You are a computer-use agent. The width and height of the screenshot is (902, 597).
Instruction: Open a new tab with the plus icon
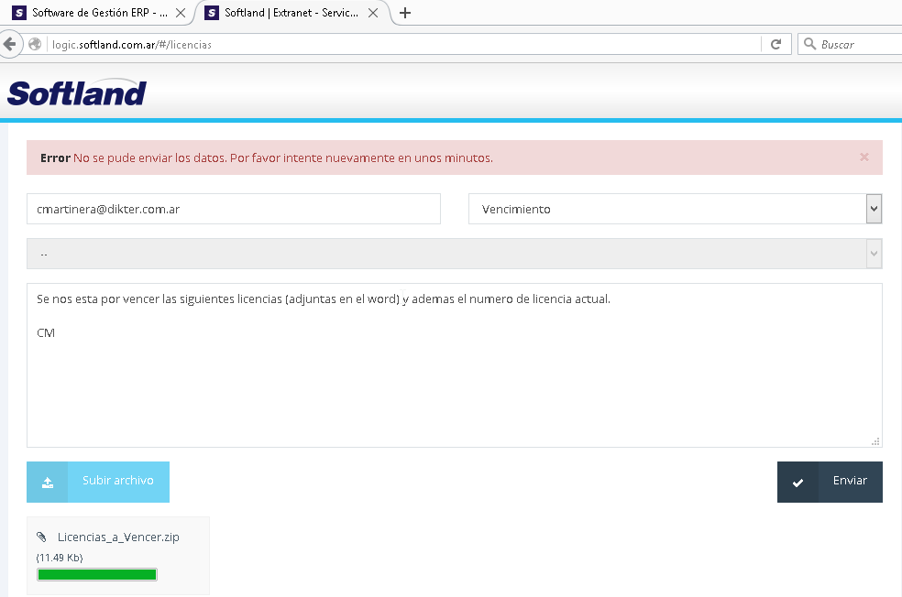click(x=405, y=13)
